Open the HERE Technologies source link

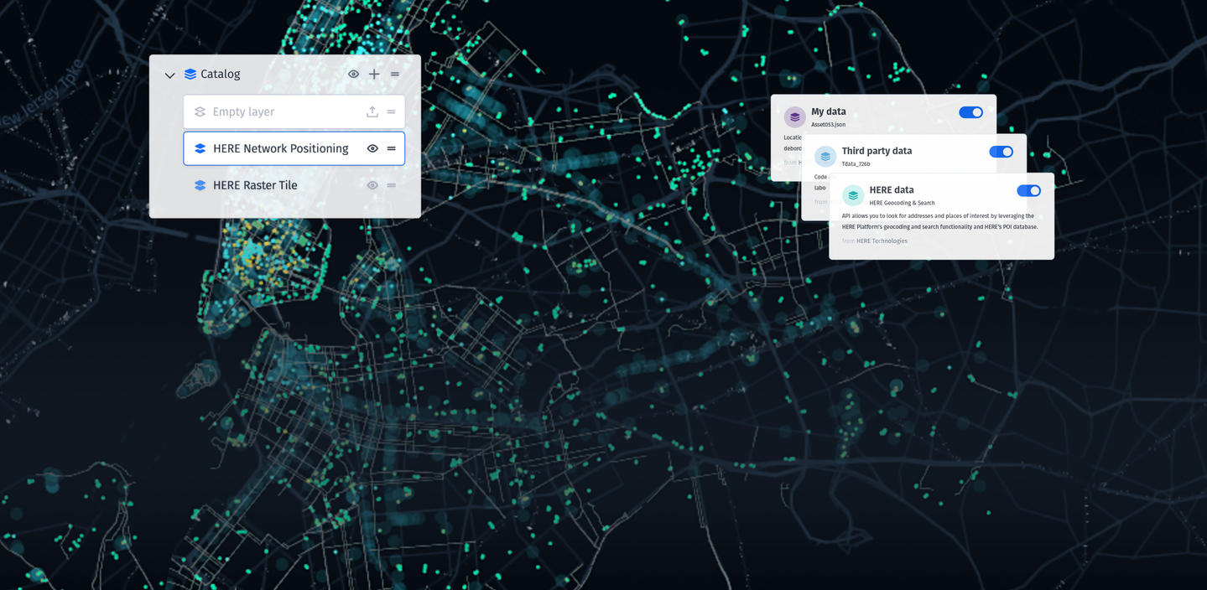point(882,241)
